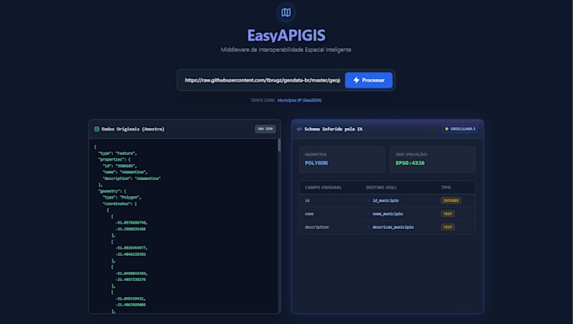Click the id_municipio destination cell
Image resolution: width=573 pixels, height=324 pixels.
tap(386, 200)
